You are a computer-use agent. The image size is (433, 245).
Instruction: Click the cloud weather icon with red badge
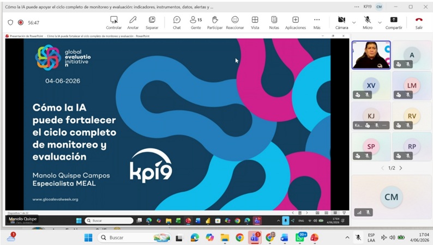coord(11,237)
